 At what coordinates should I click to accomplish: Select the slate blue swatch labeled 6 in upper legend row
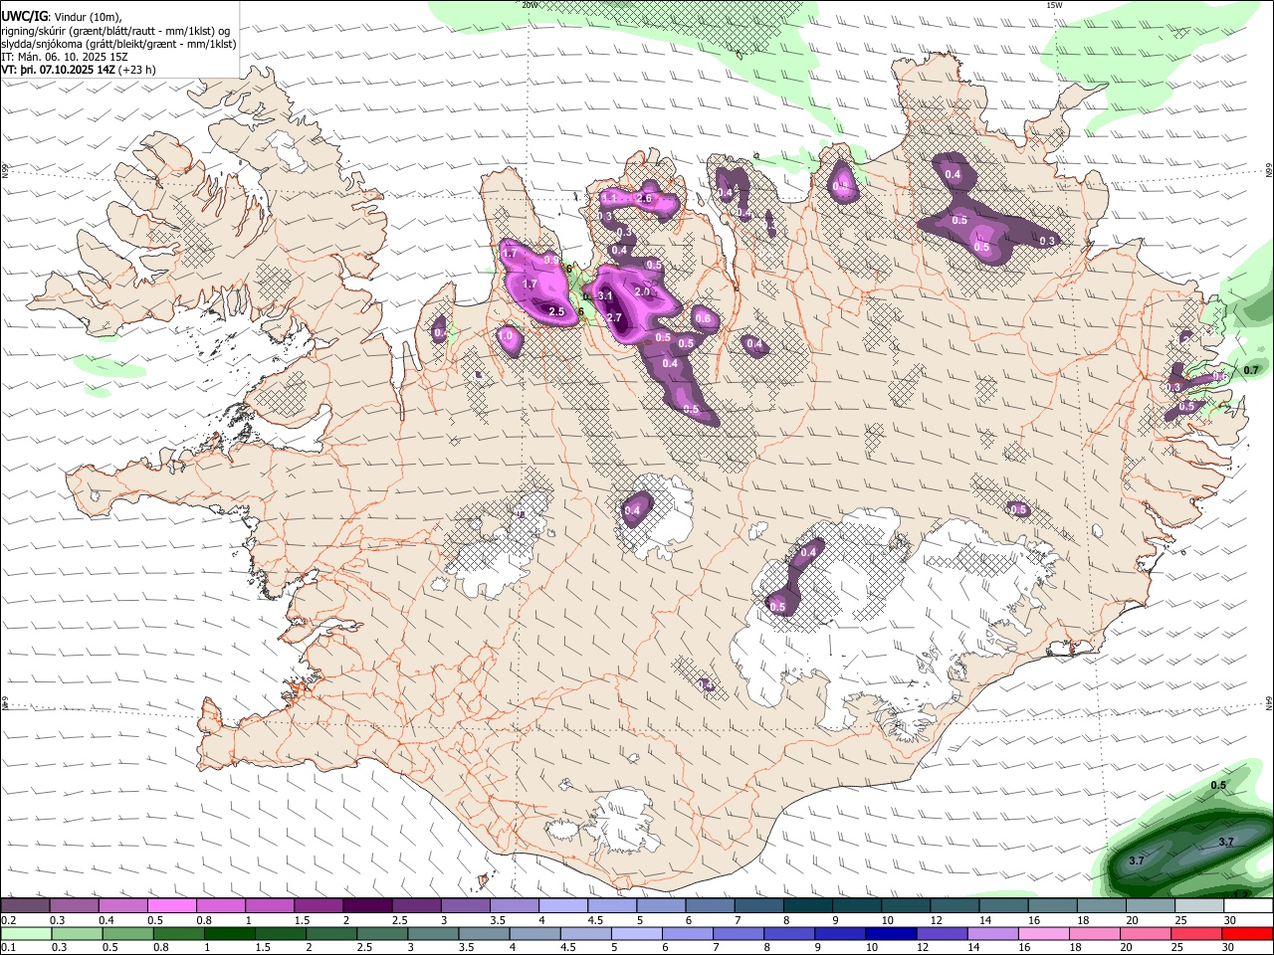[x=711, y=906]
